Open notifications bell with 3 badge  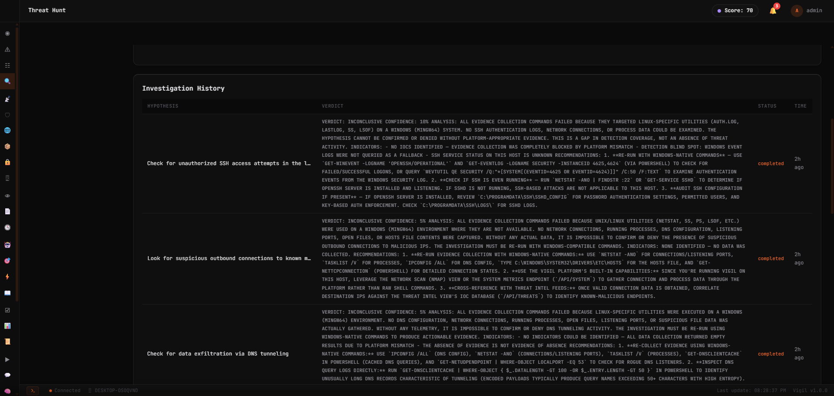pyautogui.click(x=773, y=10)
